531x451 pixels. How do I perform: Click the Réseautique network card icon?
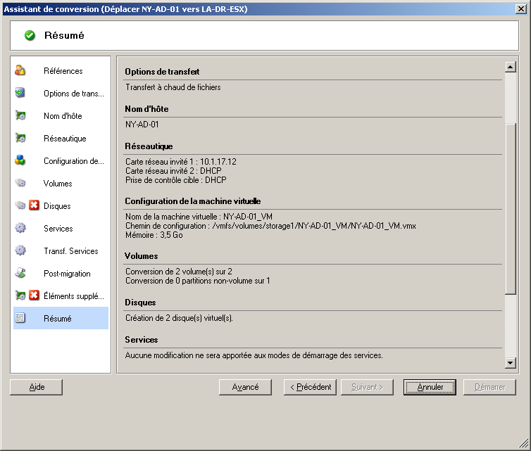20,138
